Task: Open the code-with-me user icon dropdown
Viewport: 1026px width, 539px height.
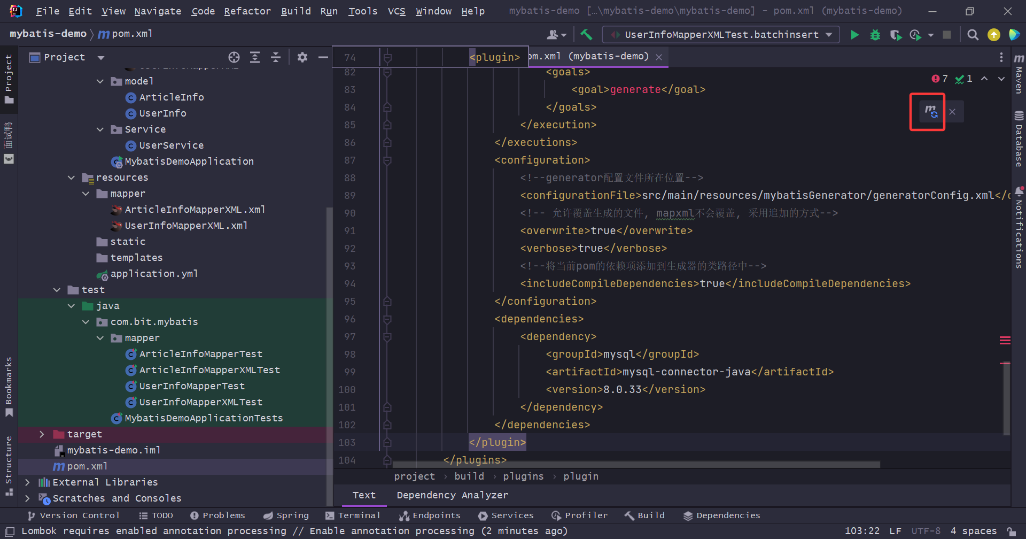Action: click(556, 35)
